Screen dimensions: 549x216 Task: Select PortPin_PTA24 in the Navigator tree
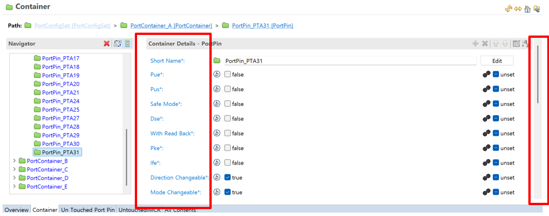(61, 101)
